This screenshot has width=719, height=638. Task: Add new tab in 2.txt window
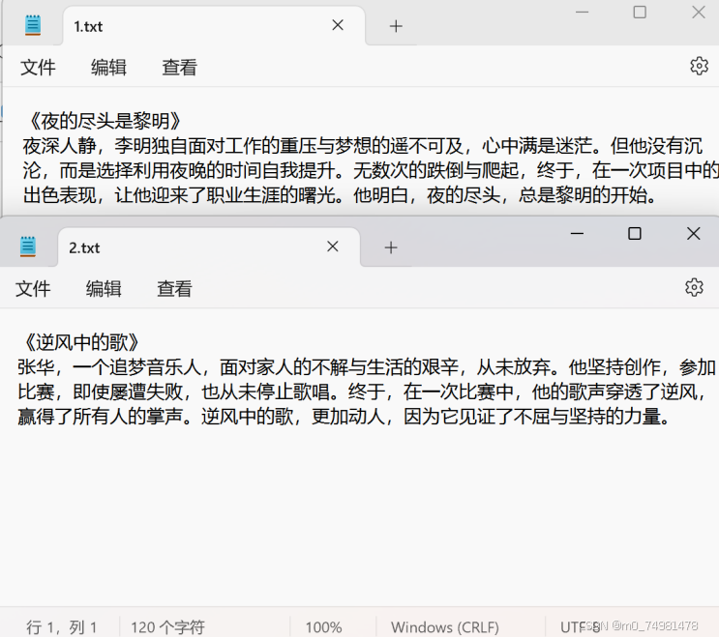pyautogui.click(x=391, y=247)
